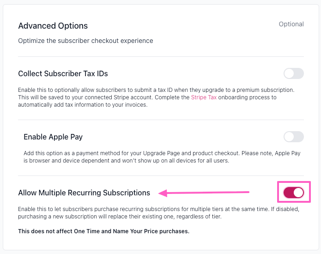Open the Stripe Tax link

(204, 97)
